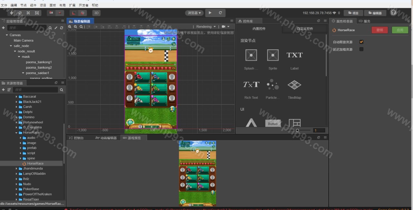Add the Sprite node from widget library

click(273, 55)
